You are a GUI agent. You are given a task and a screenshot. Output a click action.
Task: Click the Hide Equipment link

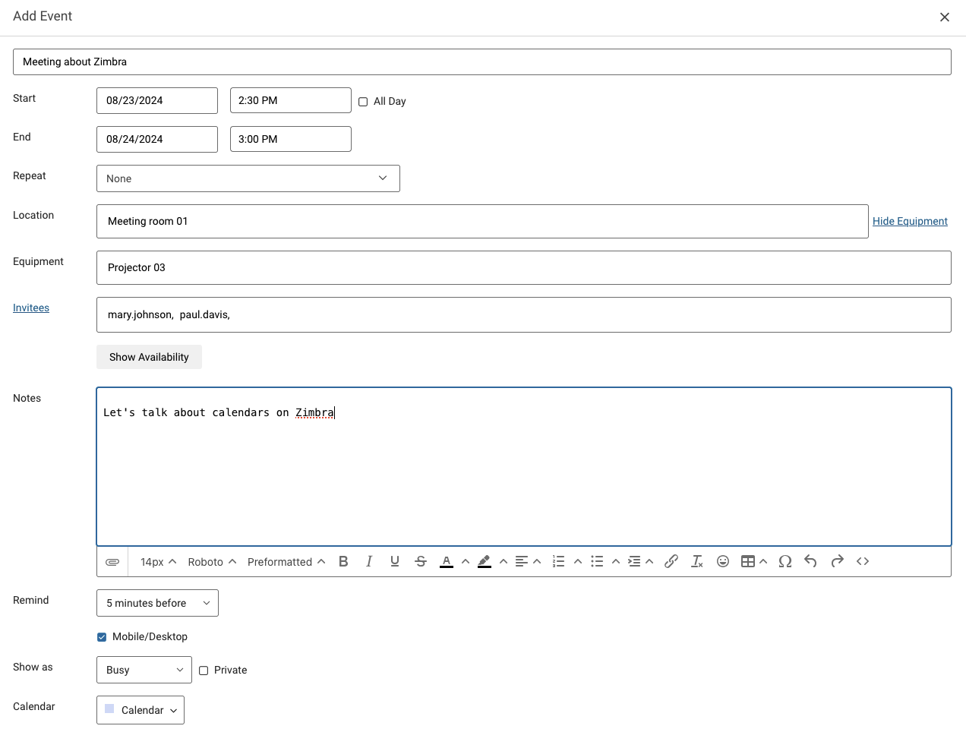[x=910, y=221]
